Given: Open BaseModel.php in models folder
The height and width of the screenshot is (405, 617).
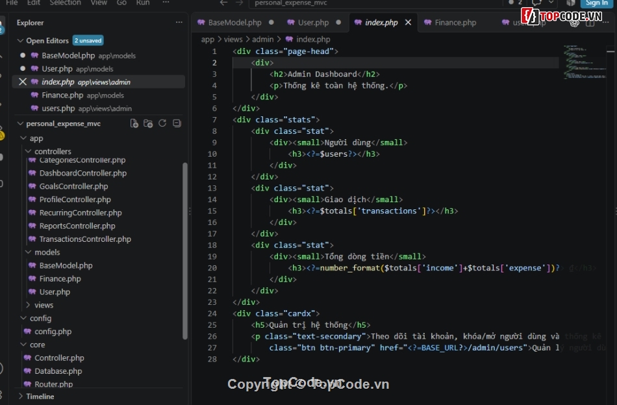Looking at the screenshot, I should tap(66, 265).
